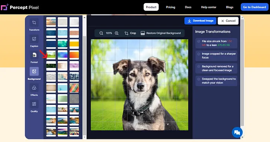This screenshot has width=270, height=142.
Task: Click Restore Original Background
Action: (x=161, y=33)
